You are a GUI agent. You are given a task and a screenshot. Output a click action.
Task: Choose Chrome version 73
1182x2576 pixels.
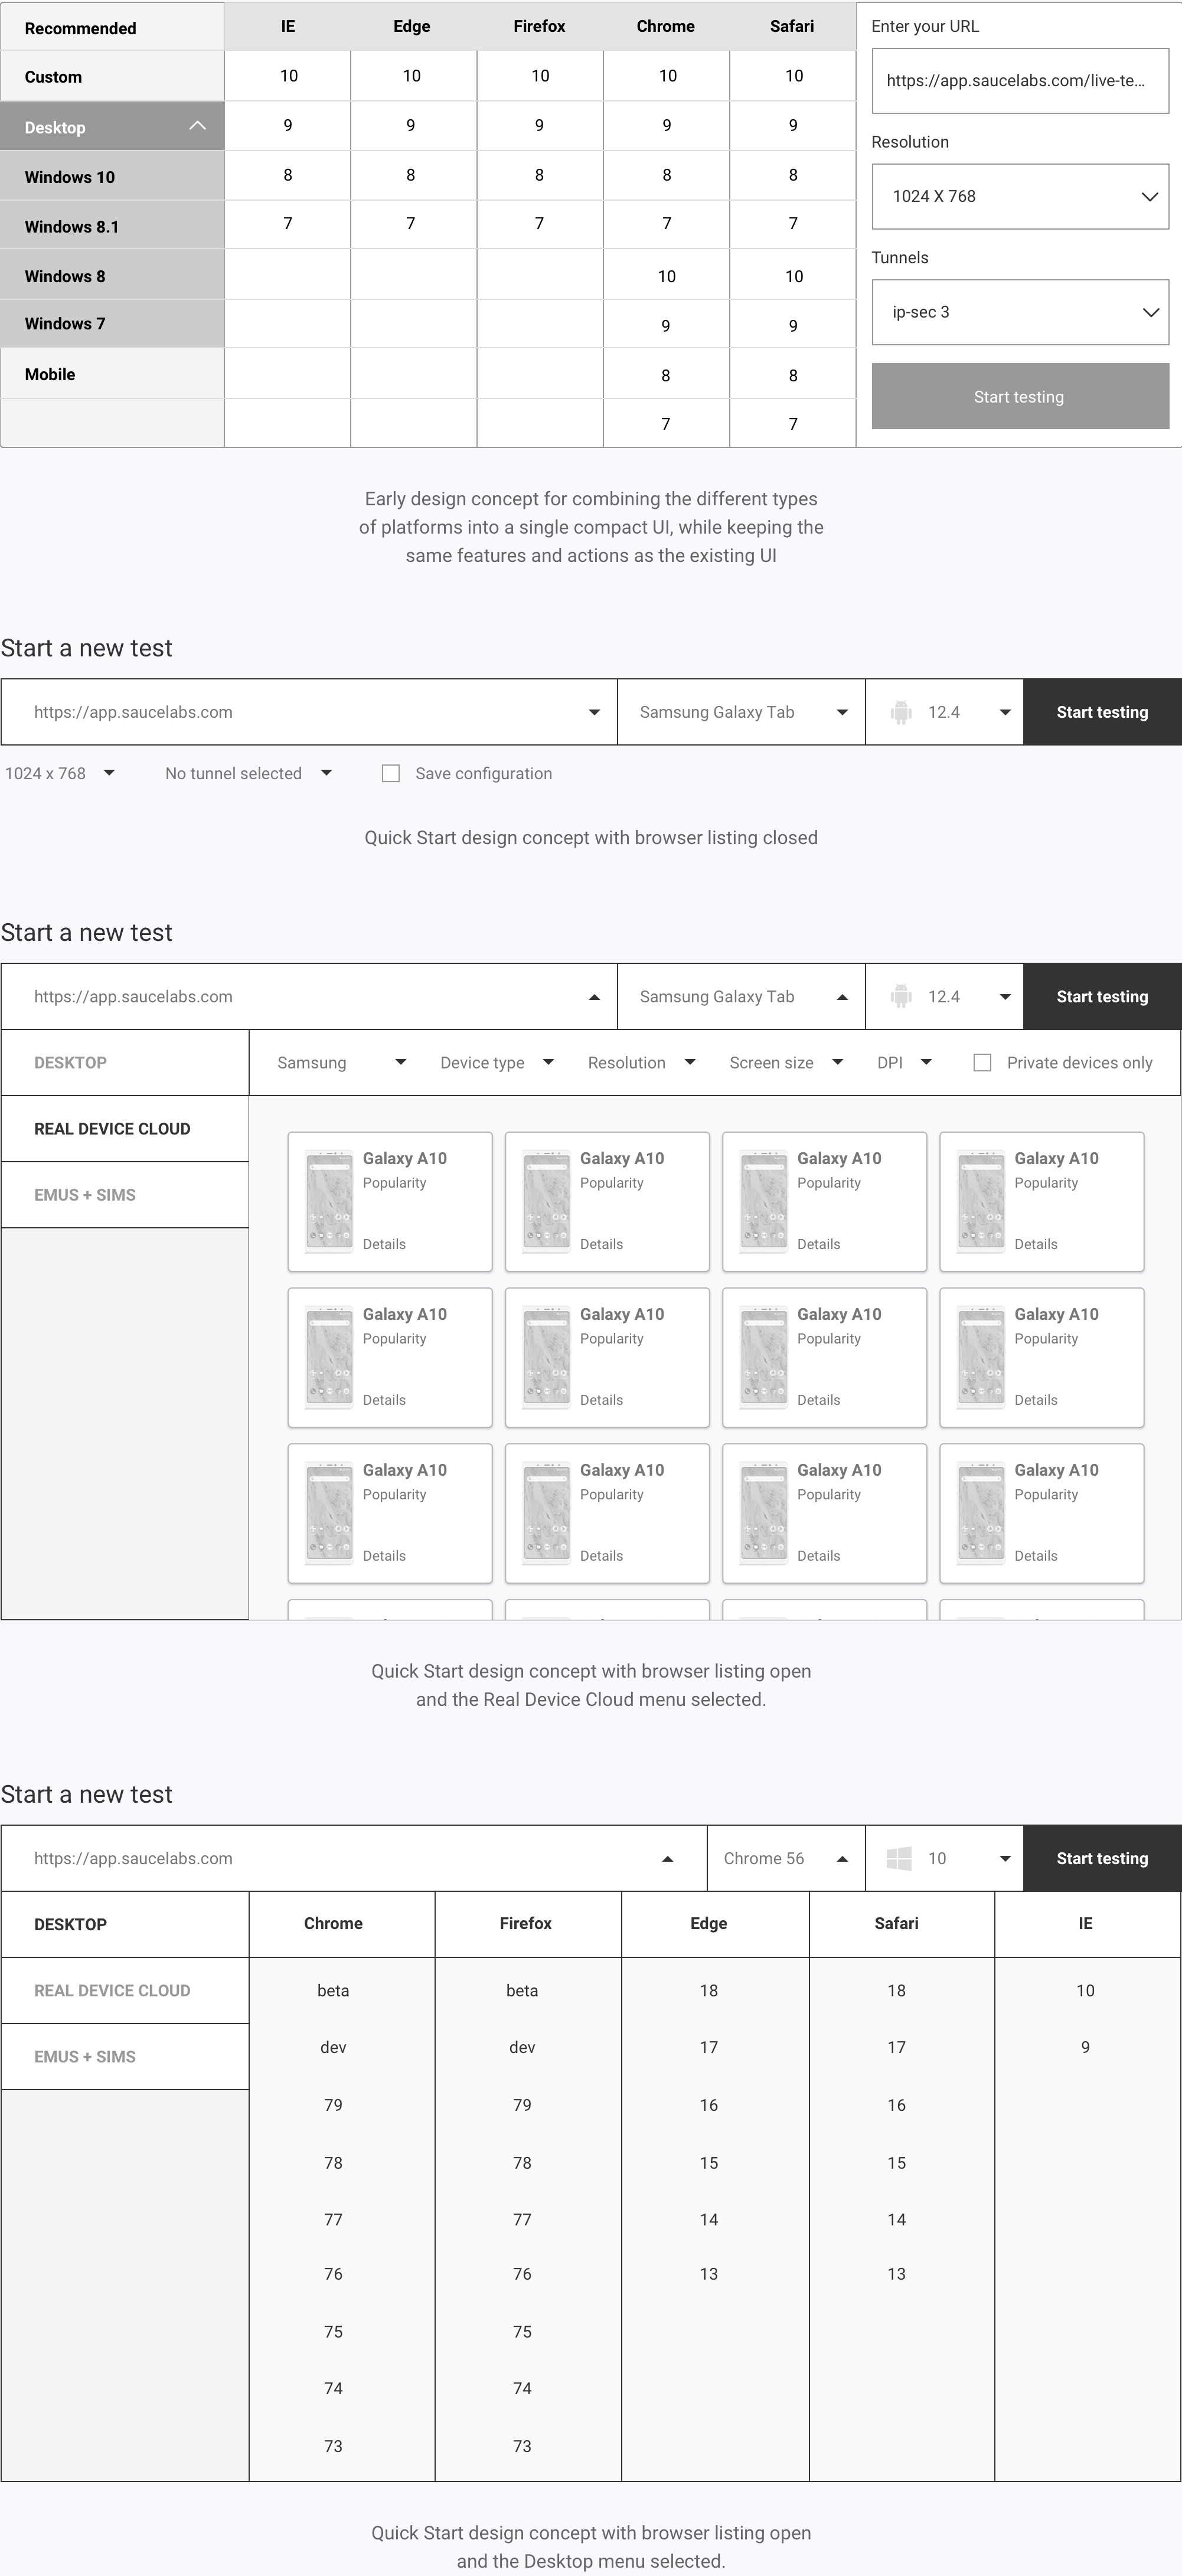(x=333, y=2446)
